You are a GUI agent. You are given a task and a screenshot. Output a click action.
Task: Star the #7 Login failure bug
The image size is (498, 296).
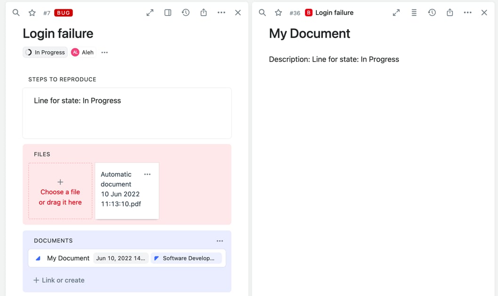coord(32,13)
